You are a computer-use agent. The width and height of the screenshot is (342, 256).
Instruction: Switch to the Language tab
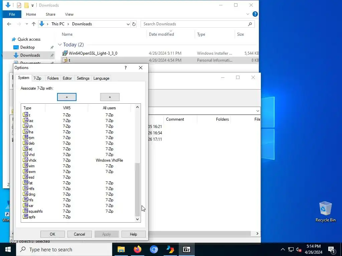point(101,78)
